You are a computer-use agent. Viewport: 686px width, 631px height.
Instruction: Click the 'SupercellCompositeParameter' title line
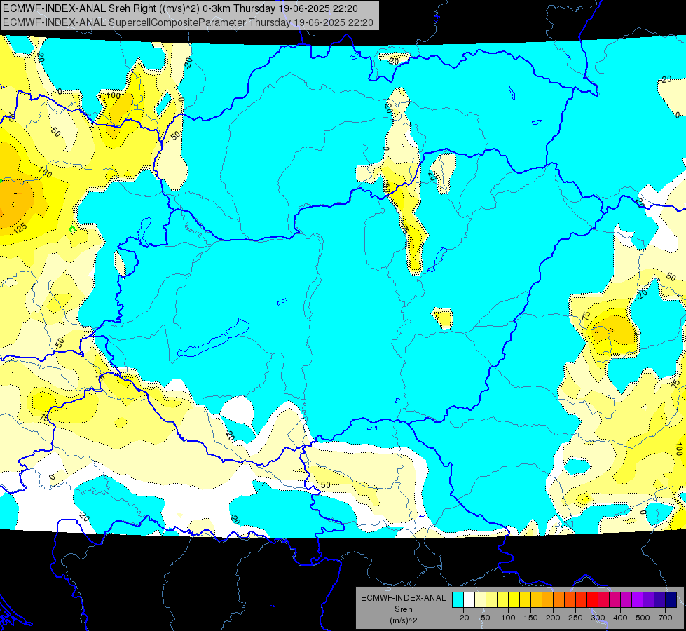(188, 22)
